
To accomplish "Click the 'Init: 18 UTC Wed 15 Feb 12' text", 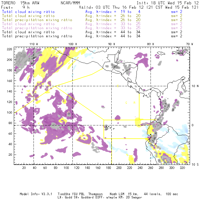I will pyautogui.click(x=168, y=3).
